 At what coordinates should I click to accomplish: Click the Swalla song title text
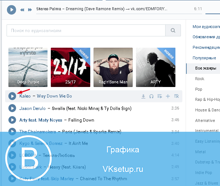point(92,108)
